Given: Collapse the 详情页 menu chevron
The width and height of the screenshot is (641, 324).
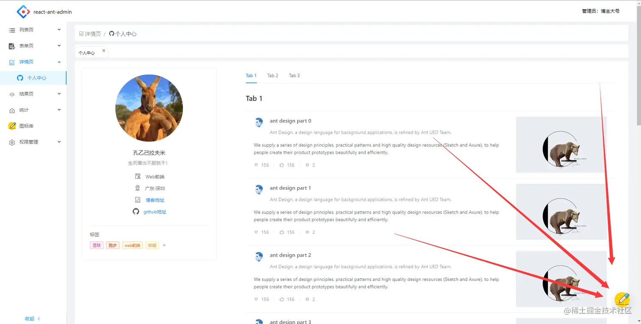Looking at the screenshot, I should click(59, 62).
